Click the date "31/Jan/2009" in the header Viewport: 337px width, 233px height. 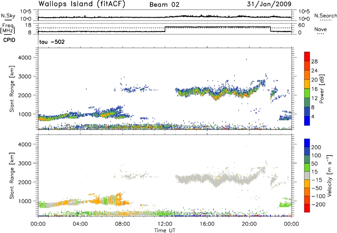pos(269,4)
